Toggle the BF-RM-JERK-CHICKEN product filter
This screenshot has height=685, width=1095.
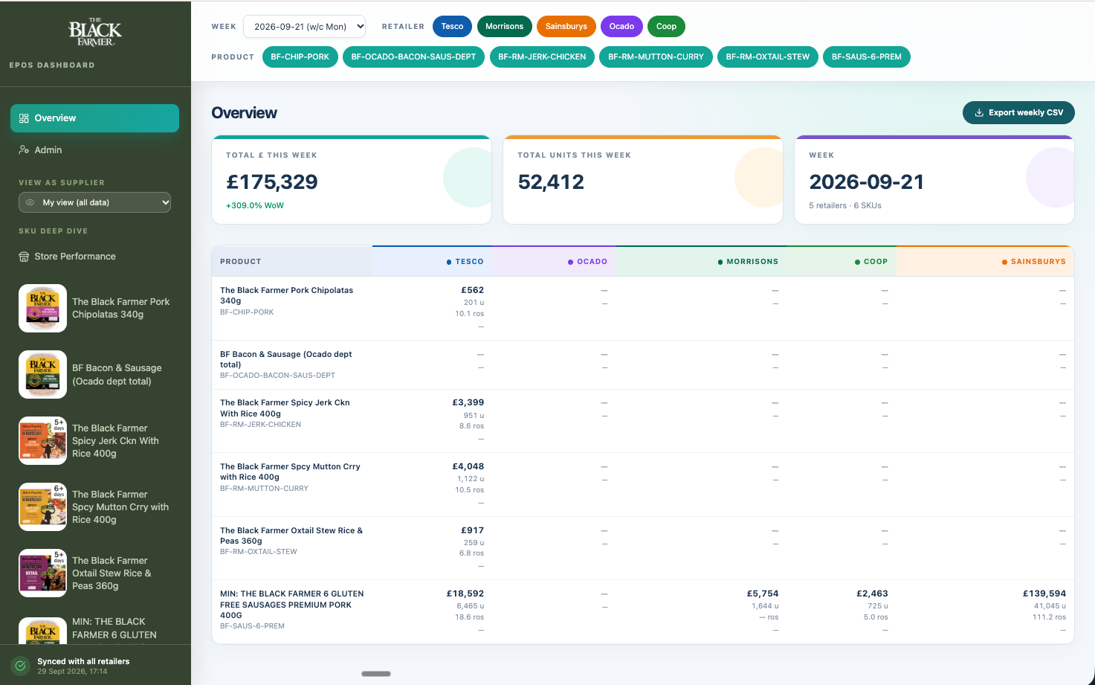tap(542, 57)
